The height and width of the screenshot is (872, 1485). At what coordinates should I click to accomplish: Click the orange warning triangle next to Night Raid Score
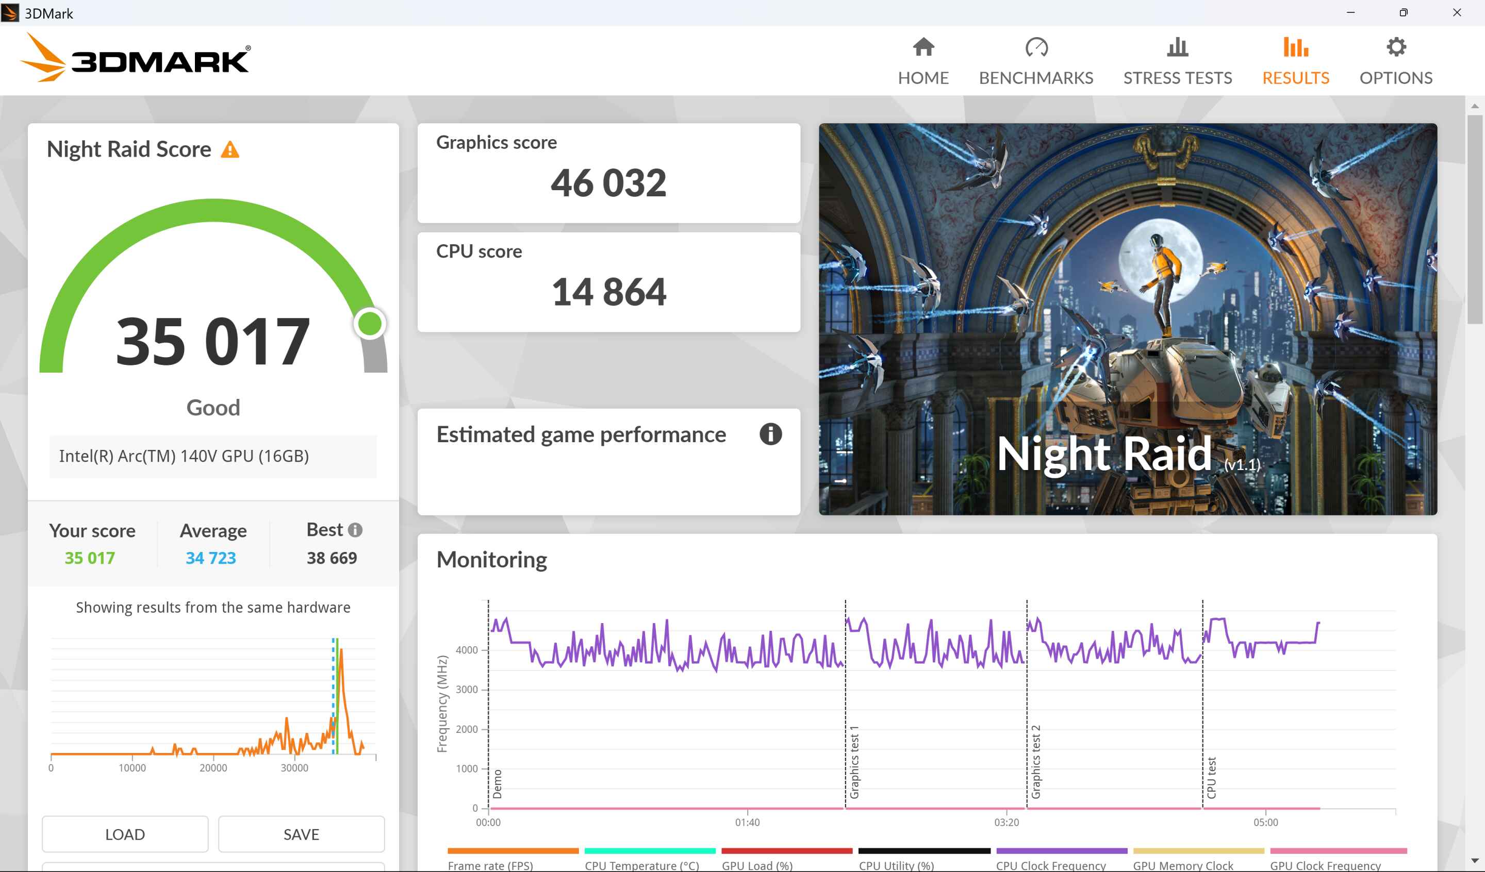click(230, 150)
